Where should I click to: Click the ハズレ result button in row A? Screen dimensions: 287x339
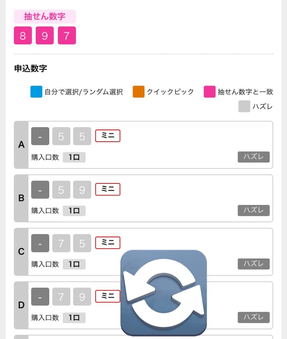pos(254,157)
